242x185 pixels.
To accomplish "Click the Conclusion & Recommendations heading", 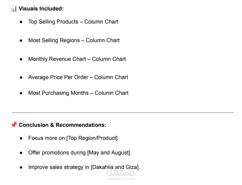I will click(62, 125).
